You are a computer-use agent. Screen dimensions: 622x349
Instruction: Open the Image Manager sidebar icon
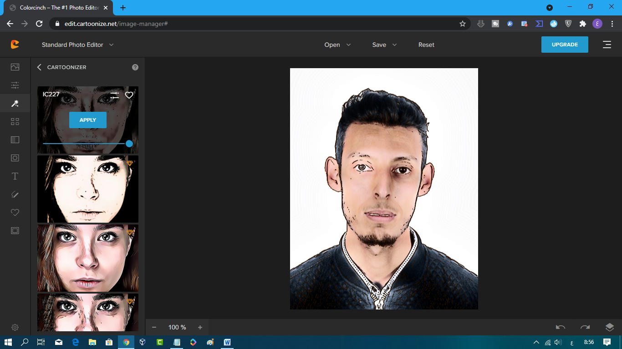(x=15, y=67)
